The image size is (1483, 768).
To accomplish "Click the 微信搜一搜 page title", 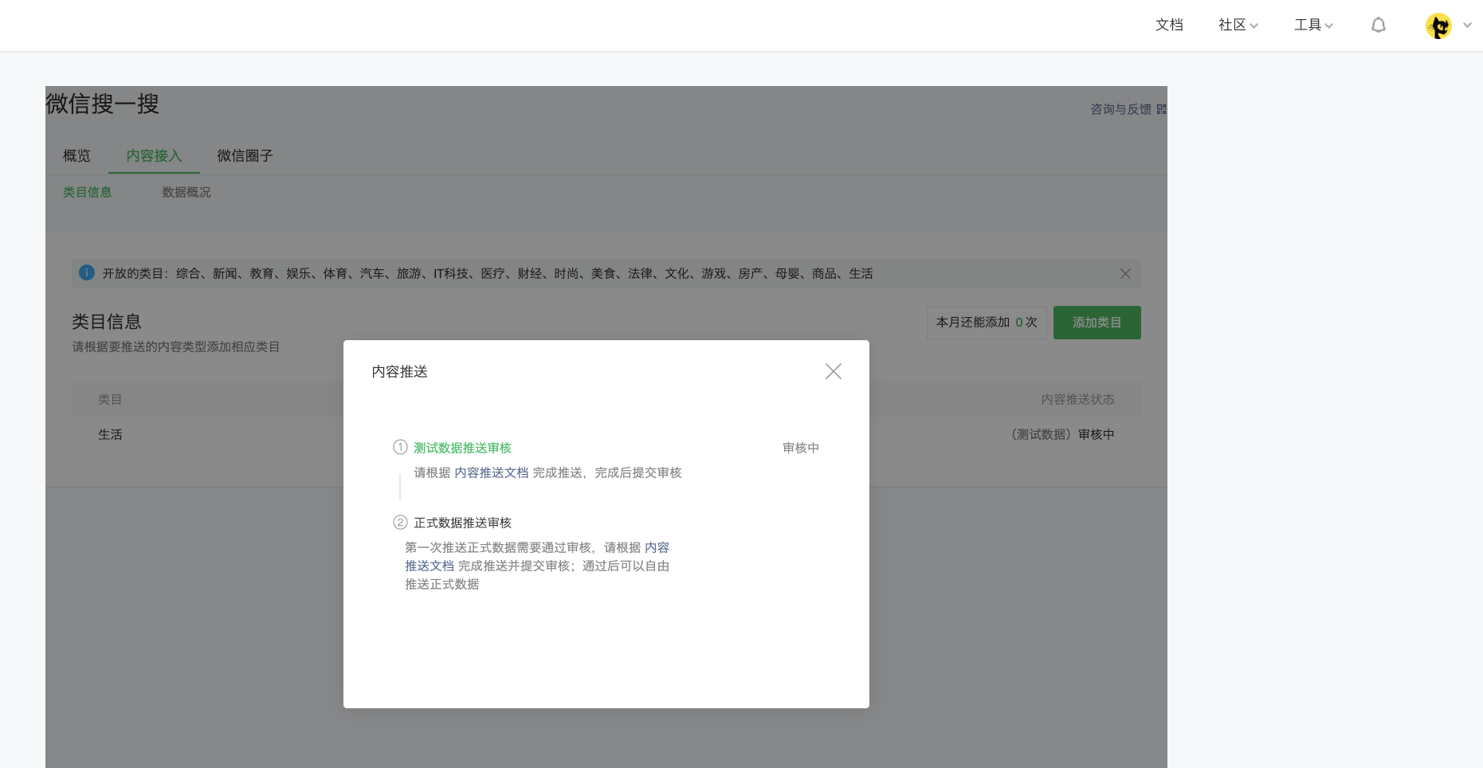I will coord(103,104).
